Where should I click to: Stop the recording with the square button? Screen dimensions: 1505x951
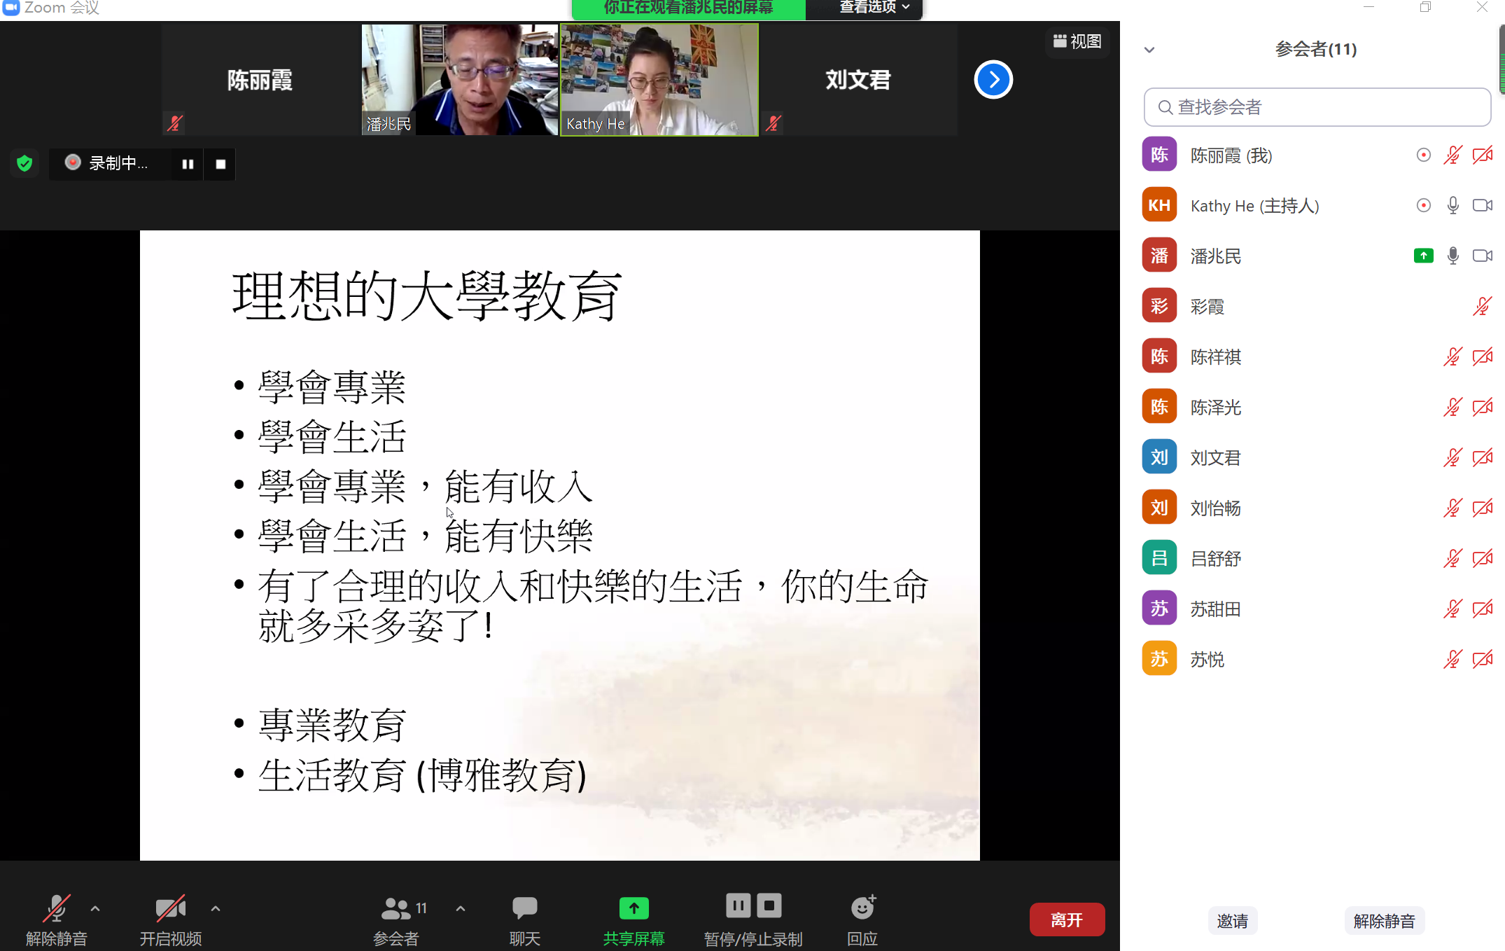pos(220,164)
